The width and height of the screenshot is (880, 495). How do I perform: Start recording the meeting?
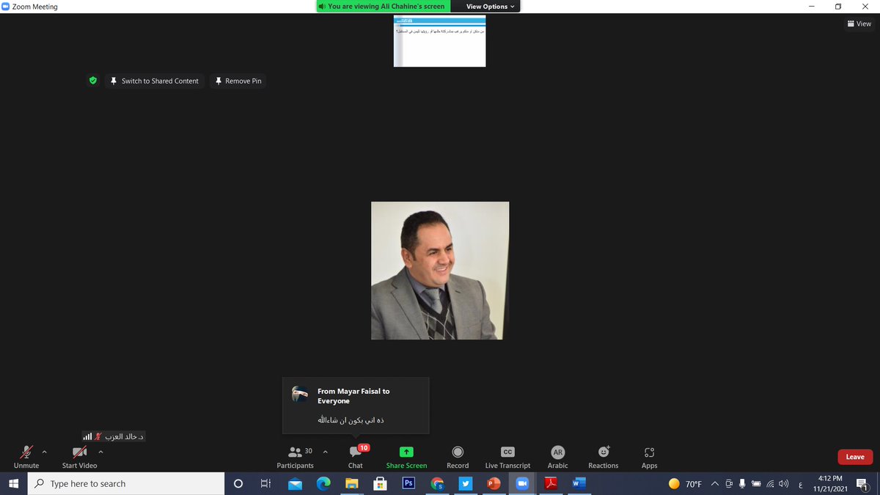point(458,457)
